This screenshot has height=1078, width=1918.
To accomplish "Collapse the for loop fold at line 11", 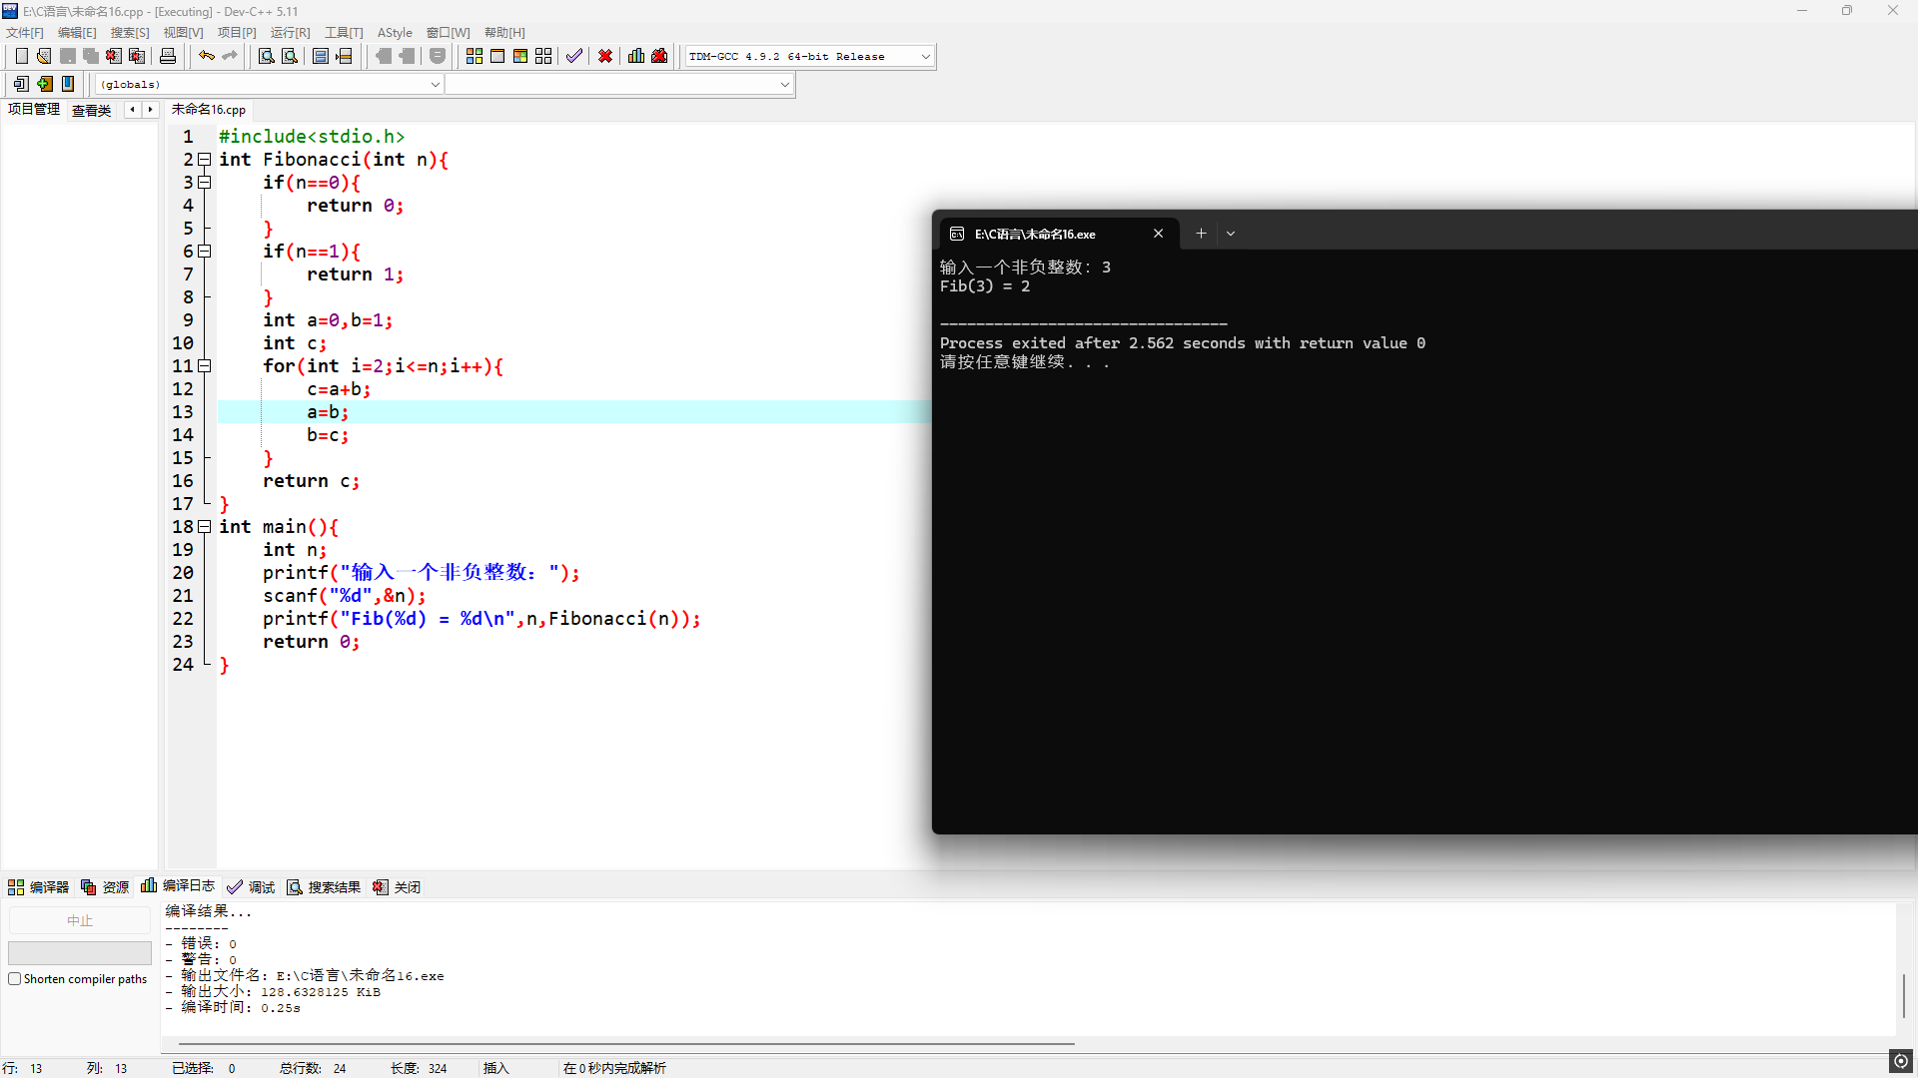I will [205, 366].
